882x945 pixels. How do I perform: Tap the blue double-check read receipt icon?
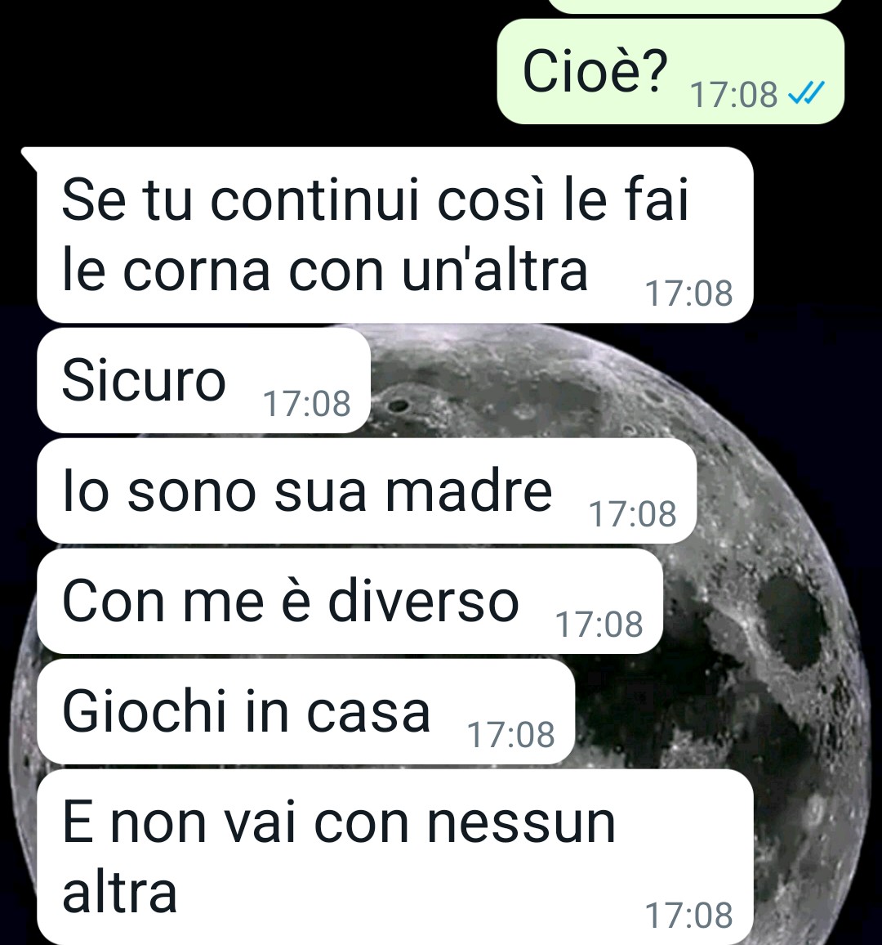click(806, 93)
